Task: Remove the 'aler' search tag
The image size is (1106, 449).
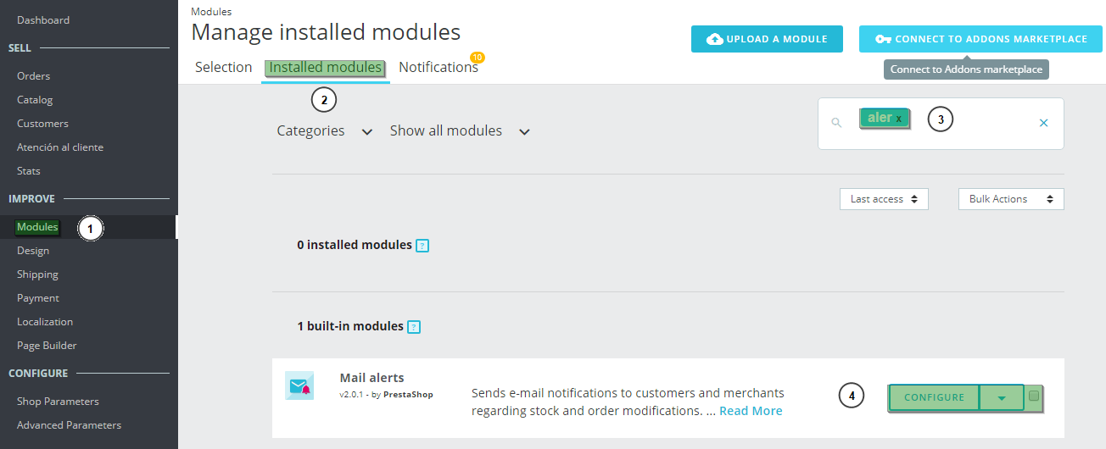Action: pyautogui.click(x=899, y=119)
